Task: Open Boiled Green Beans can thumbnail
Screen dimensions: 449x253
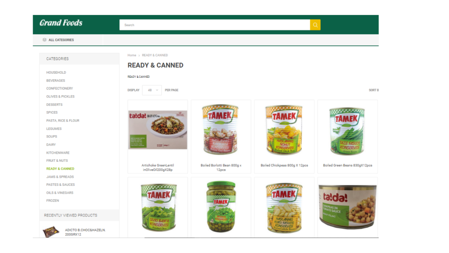Action: (347, 131)
